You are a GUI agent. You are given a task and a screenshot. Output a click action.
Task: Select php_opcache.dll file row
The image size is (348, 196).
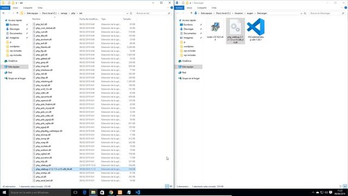point(84,97)
